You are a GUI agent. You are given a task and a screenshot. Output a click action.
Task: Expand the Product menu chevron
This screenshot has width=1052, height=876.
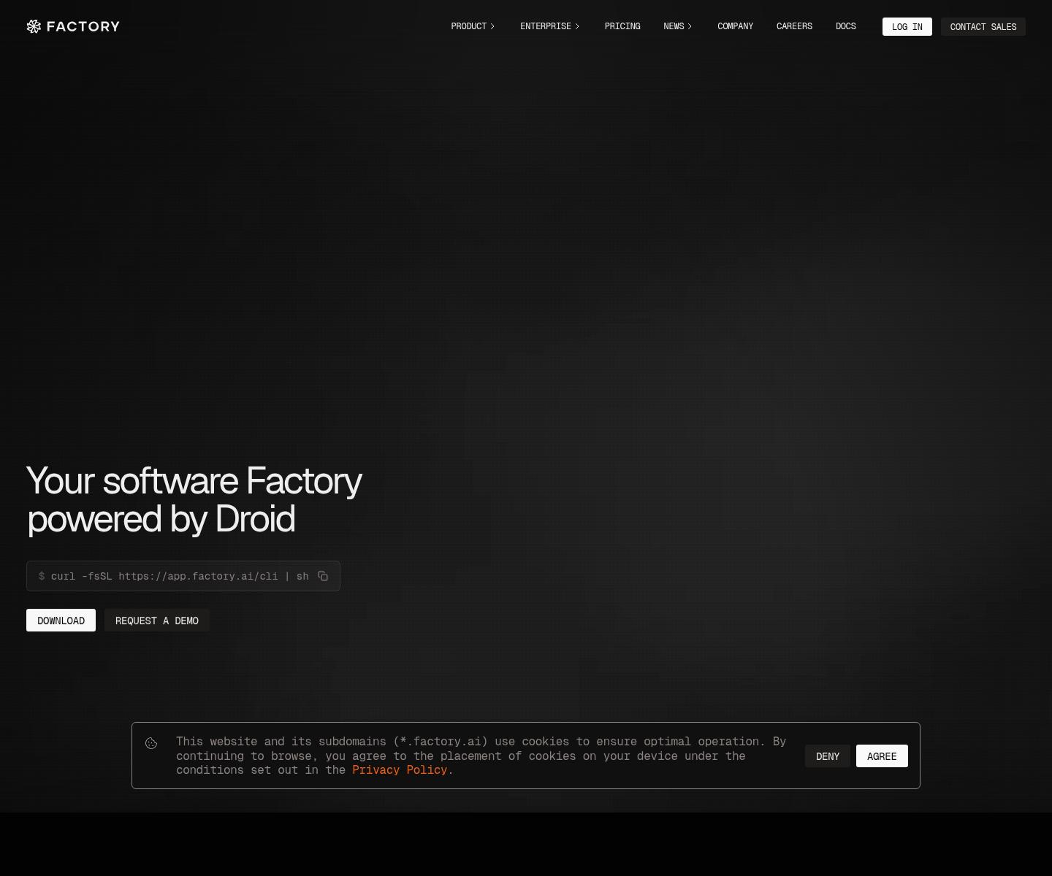[x=492, y=26]
